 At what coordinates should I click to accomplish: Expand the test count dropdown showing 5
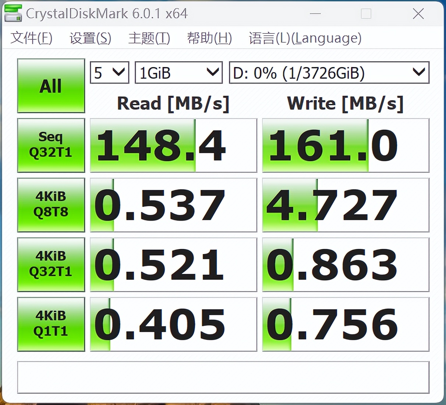(110, 73)
